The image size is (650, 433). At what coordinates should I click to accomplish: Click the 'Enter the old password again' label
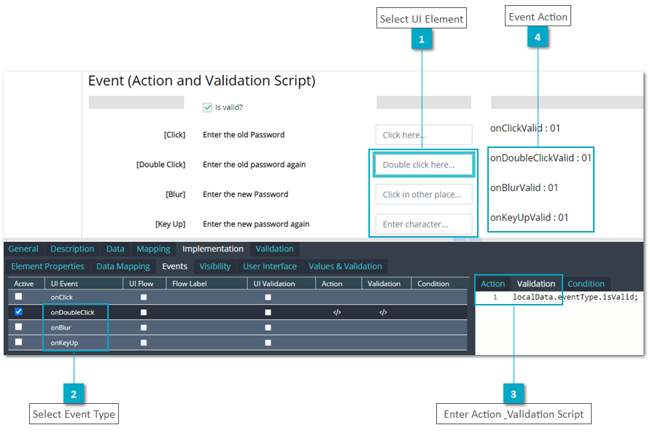click(x=254, y=165)
